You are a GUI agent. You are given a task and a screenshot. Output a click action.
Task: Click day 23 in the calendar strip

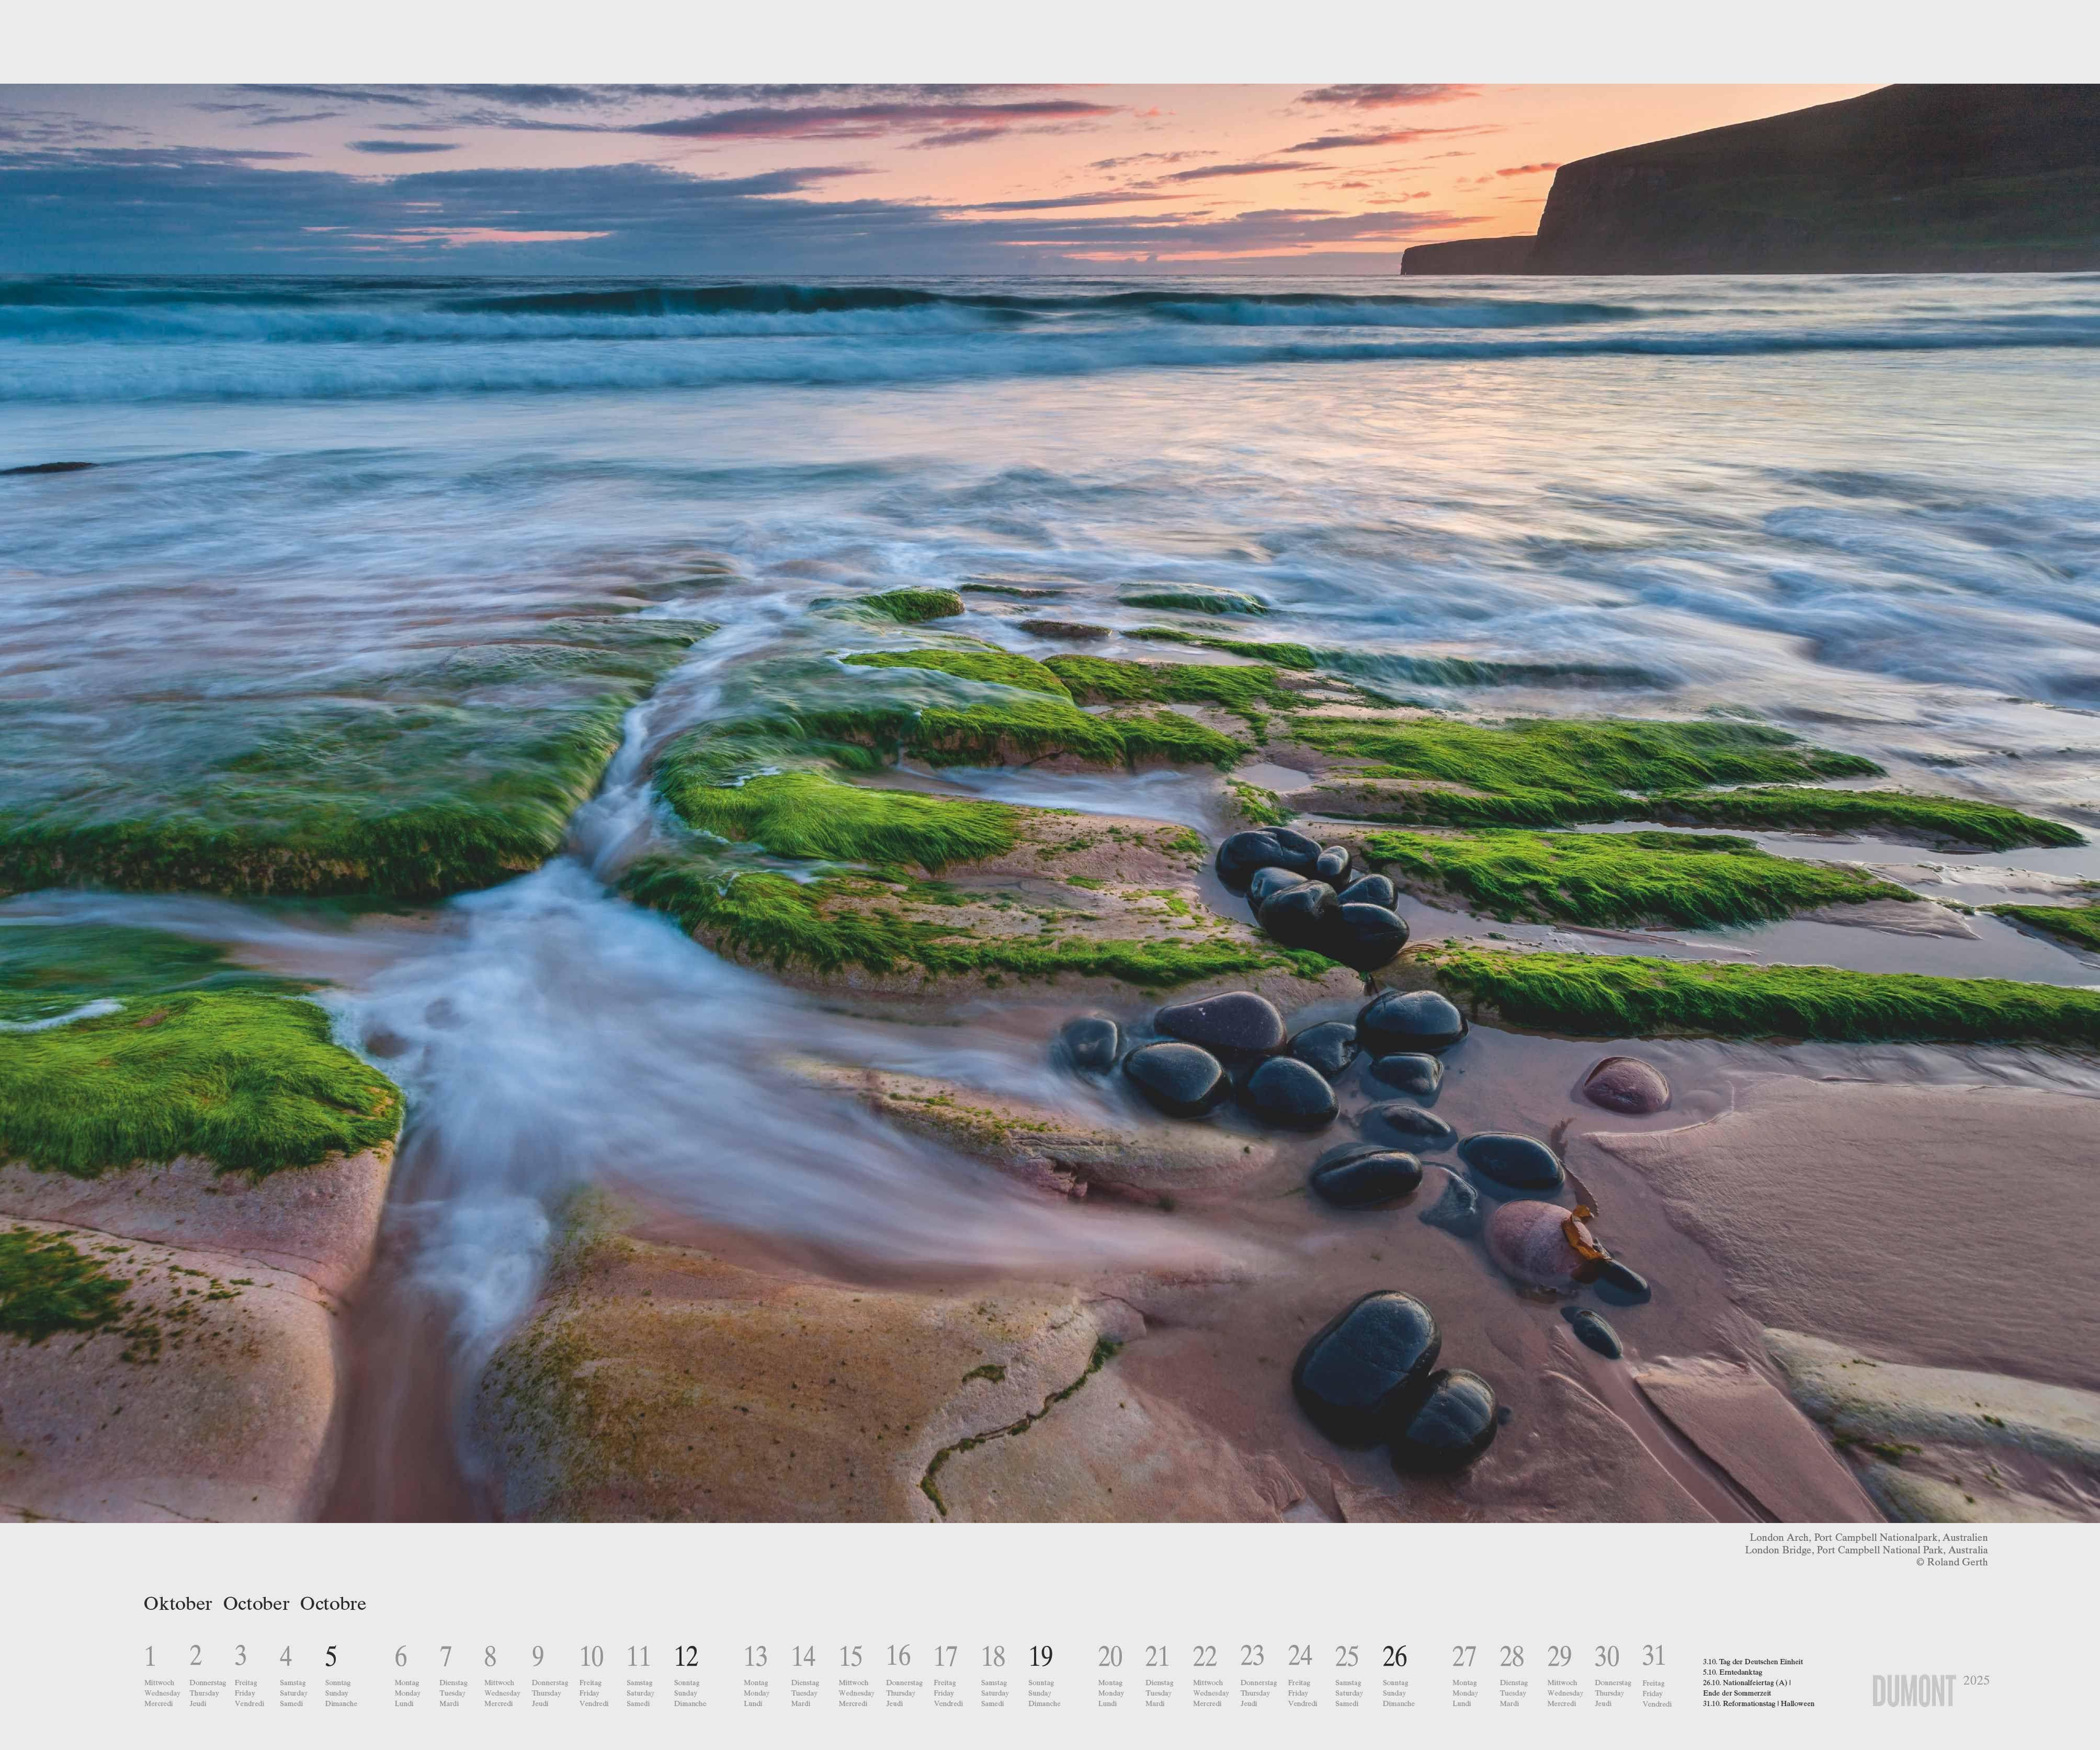point(1252,1655)
